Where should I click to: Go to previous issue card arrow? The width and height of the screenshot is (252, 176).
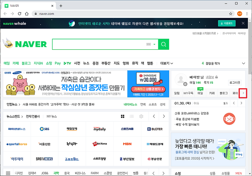[x=234, y=103]
